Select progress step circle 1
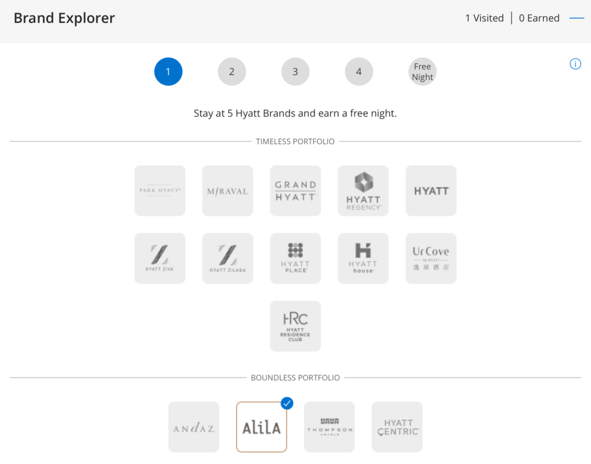The width and height of the screenshot is (591, 464). coord(168,71)
